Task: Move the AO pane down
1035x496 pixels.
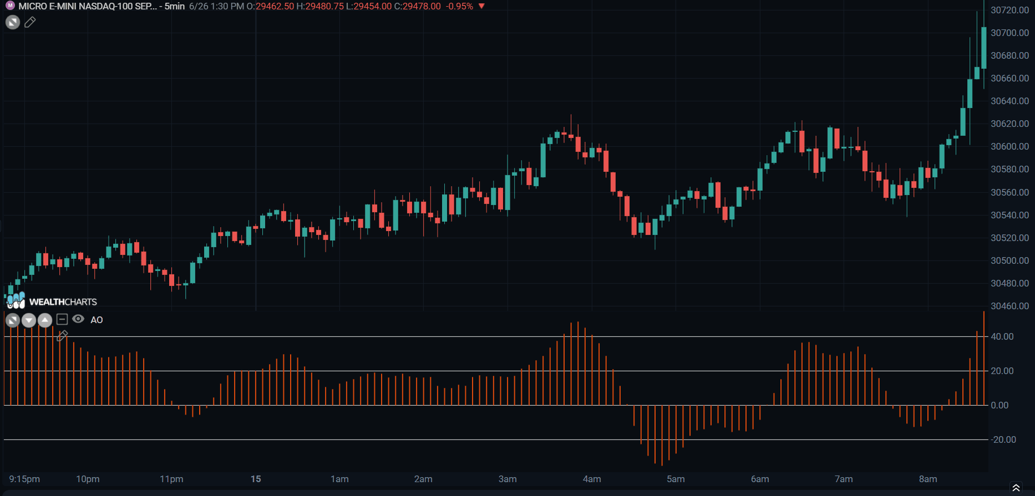Action: (29, 320)
